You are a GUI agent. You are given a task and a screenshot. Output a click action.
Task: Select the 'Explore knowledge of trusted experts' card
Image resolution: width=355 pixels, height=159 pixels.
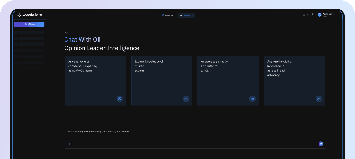tap(162, 81)
